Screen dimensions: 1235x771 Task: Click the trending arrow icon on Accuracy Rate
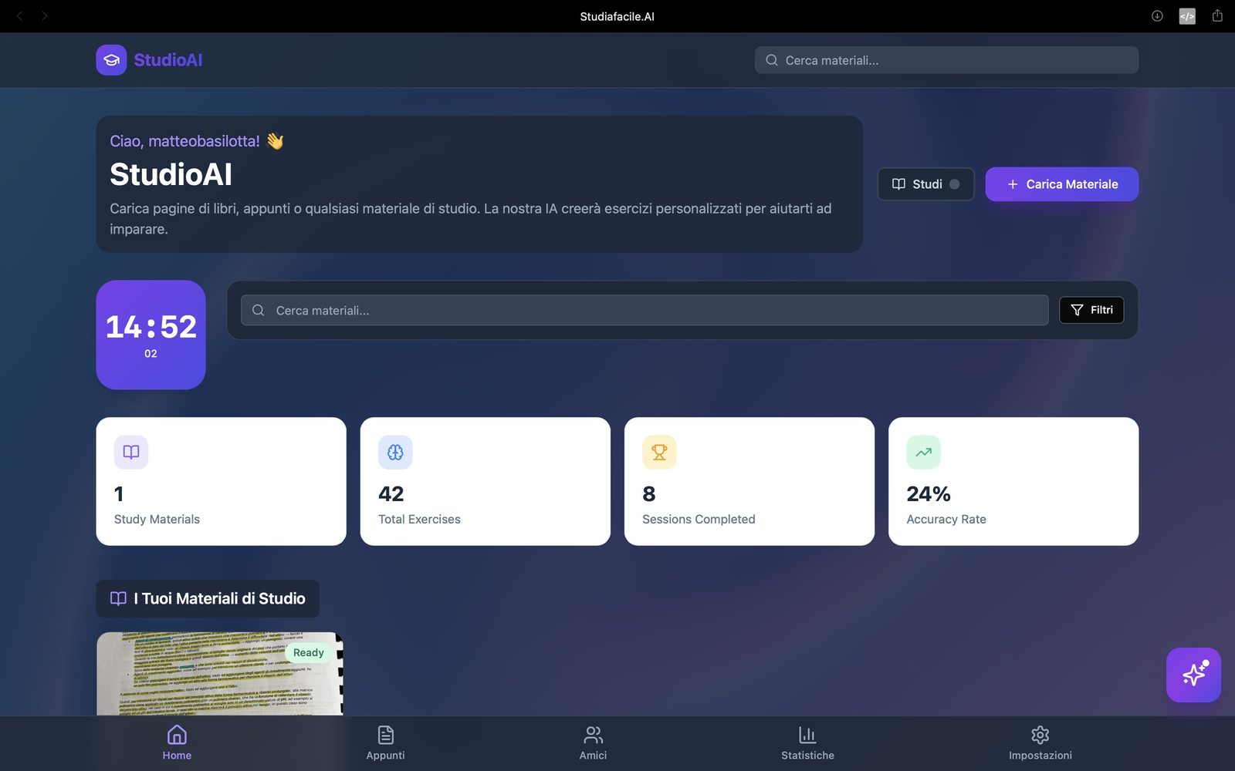click(x=923, y=453)
